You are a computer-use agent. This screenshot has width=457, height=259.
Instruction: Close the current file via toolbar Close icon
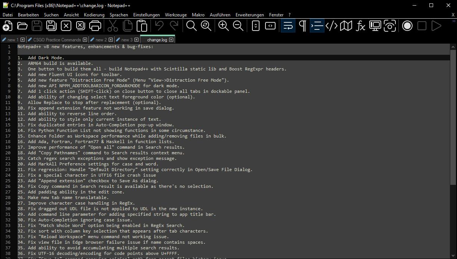(66, 26)
